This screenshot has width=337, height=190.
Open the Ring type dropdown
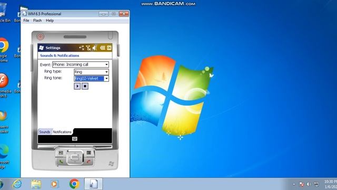click(91, 72)
